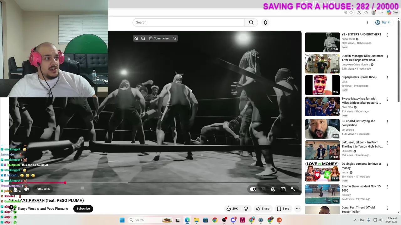Open OBS Studio from the taskbar
The width and height of the screenshot is (401, 225).
[x=224, y=220]
